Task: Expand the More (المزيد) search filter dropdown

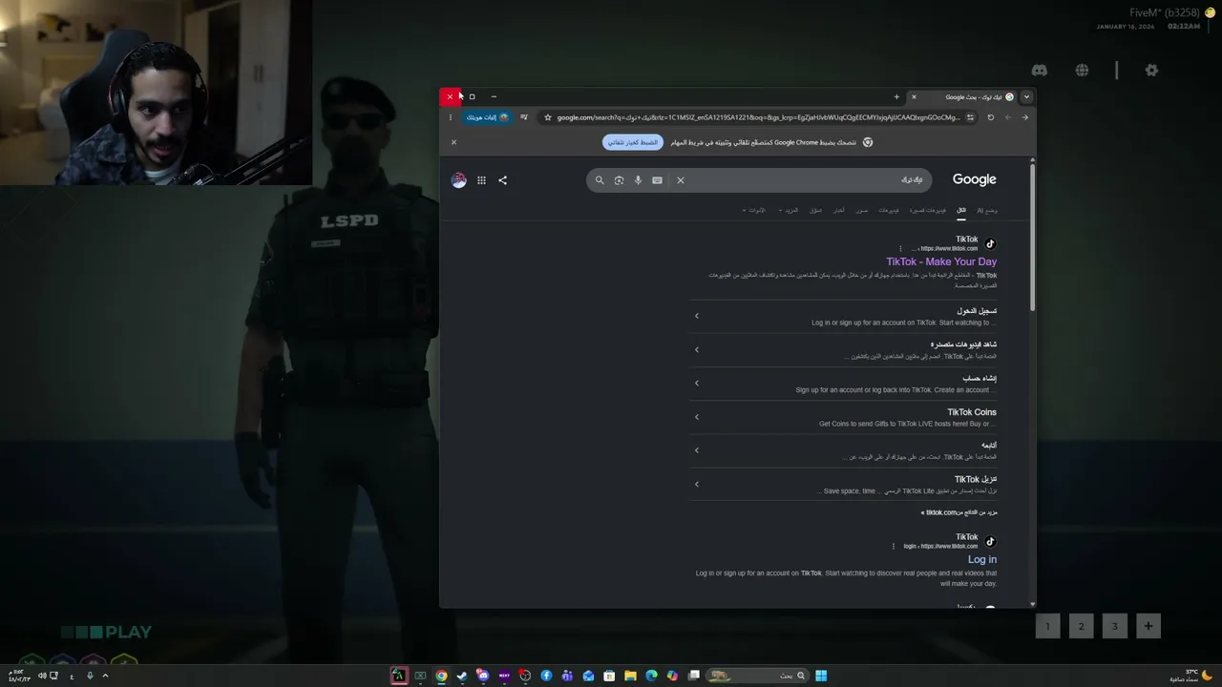Action: 789,210
